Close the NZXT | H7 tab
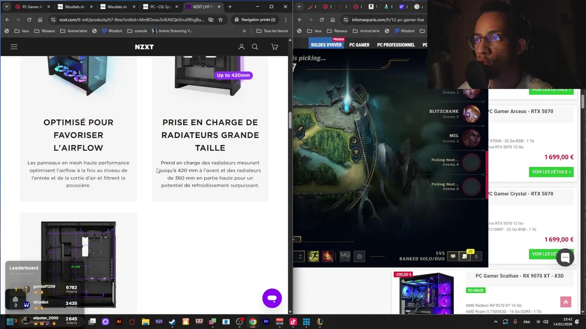The height and width of the screenshot is (329, 586). coord(219,7)
